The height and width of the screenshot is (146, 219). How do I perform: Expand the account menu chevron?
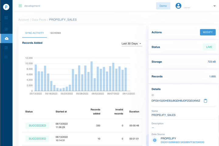tap(214, 6)
